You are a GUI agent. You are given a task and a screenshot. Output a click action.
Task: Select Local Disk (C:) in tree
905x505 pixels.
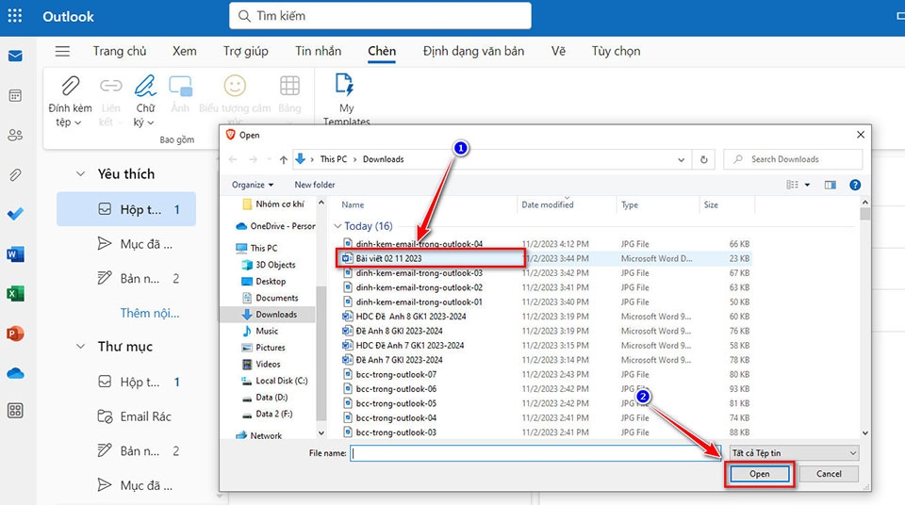(281, 381)
